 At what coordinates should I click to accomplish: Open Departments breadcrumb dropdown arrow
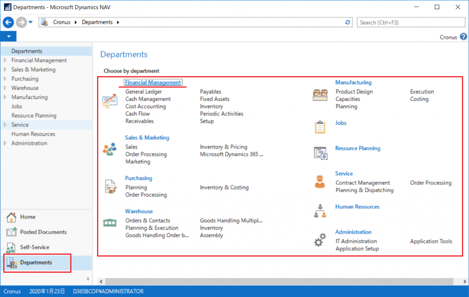tap(118, 22)
